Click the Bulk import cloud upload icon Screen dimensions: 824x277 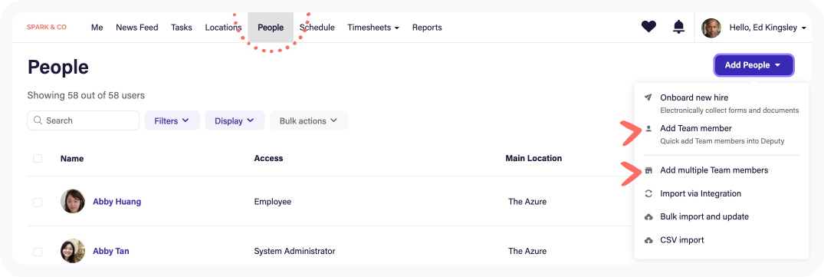pos(648,216)
